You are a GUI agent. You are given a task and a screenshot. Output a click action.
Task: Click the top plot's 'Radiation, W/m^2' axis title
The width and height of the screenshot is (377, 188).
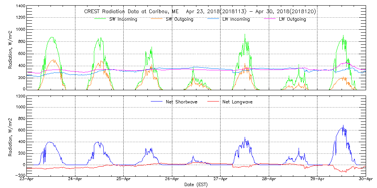[x=11, y=48]
